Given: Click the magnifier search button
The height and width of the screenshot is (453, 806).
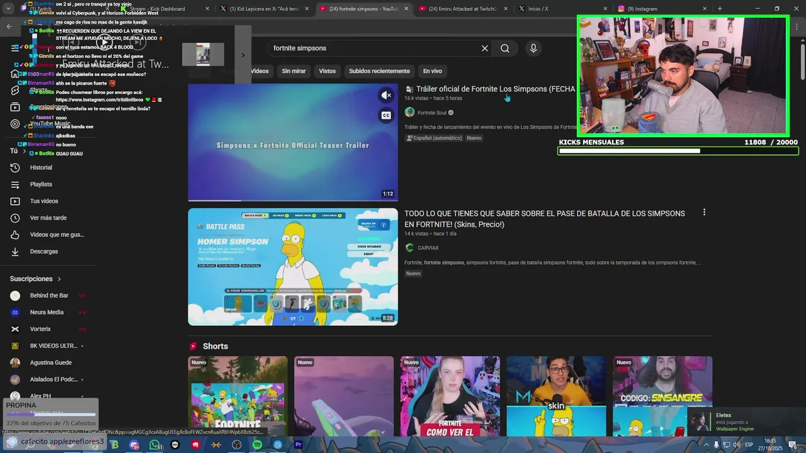Looking at the screenshot, I should (505, 48).
